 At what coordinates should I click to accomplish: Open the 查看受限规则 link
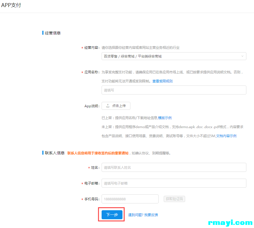tap(162, 81)
